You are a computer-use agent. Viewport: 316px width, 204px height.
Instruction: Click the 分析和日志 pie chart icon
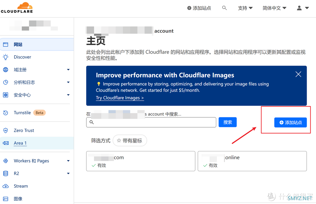click(x=6, y=82)
